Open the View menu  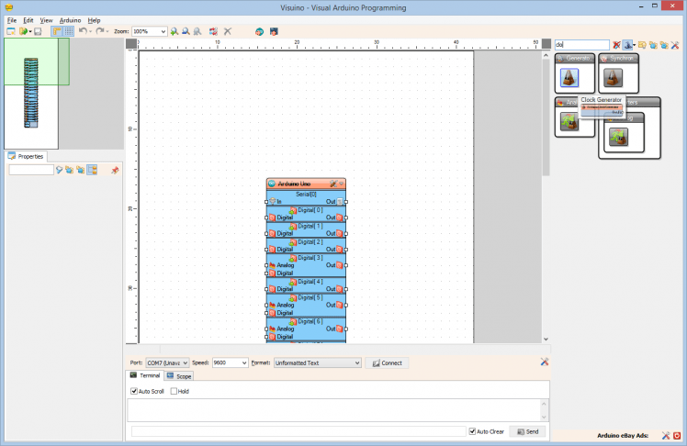point(47,20)
